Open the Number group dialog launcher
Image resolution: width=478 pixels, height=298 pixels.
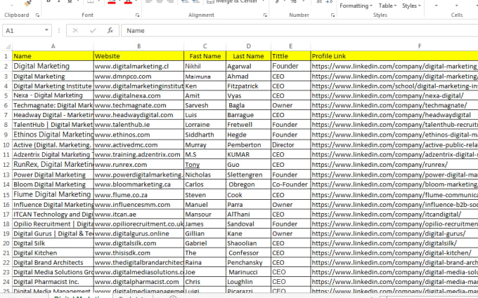point(332,15)
